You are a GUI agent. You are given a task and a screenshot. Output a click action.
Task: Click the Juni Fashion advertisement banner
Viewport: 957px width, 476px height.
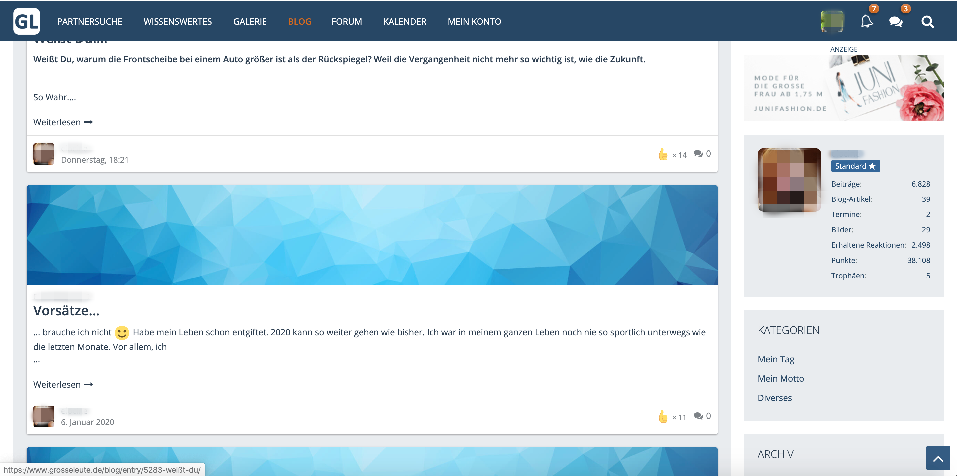[x=844, y=88]
